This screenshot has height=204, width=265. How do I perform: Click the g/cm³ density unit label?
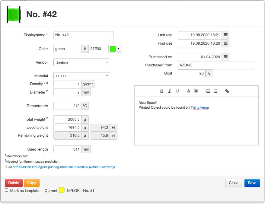tap(88, 84)
